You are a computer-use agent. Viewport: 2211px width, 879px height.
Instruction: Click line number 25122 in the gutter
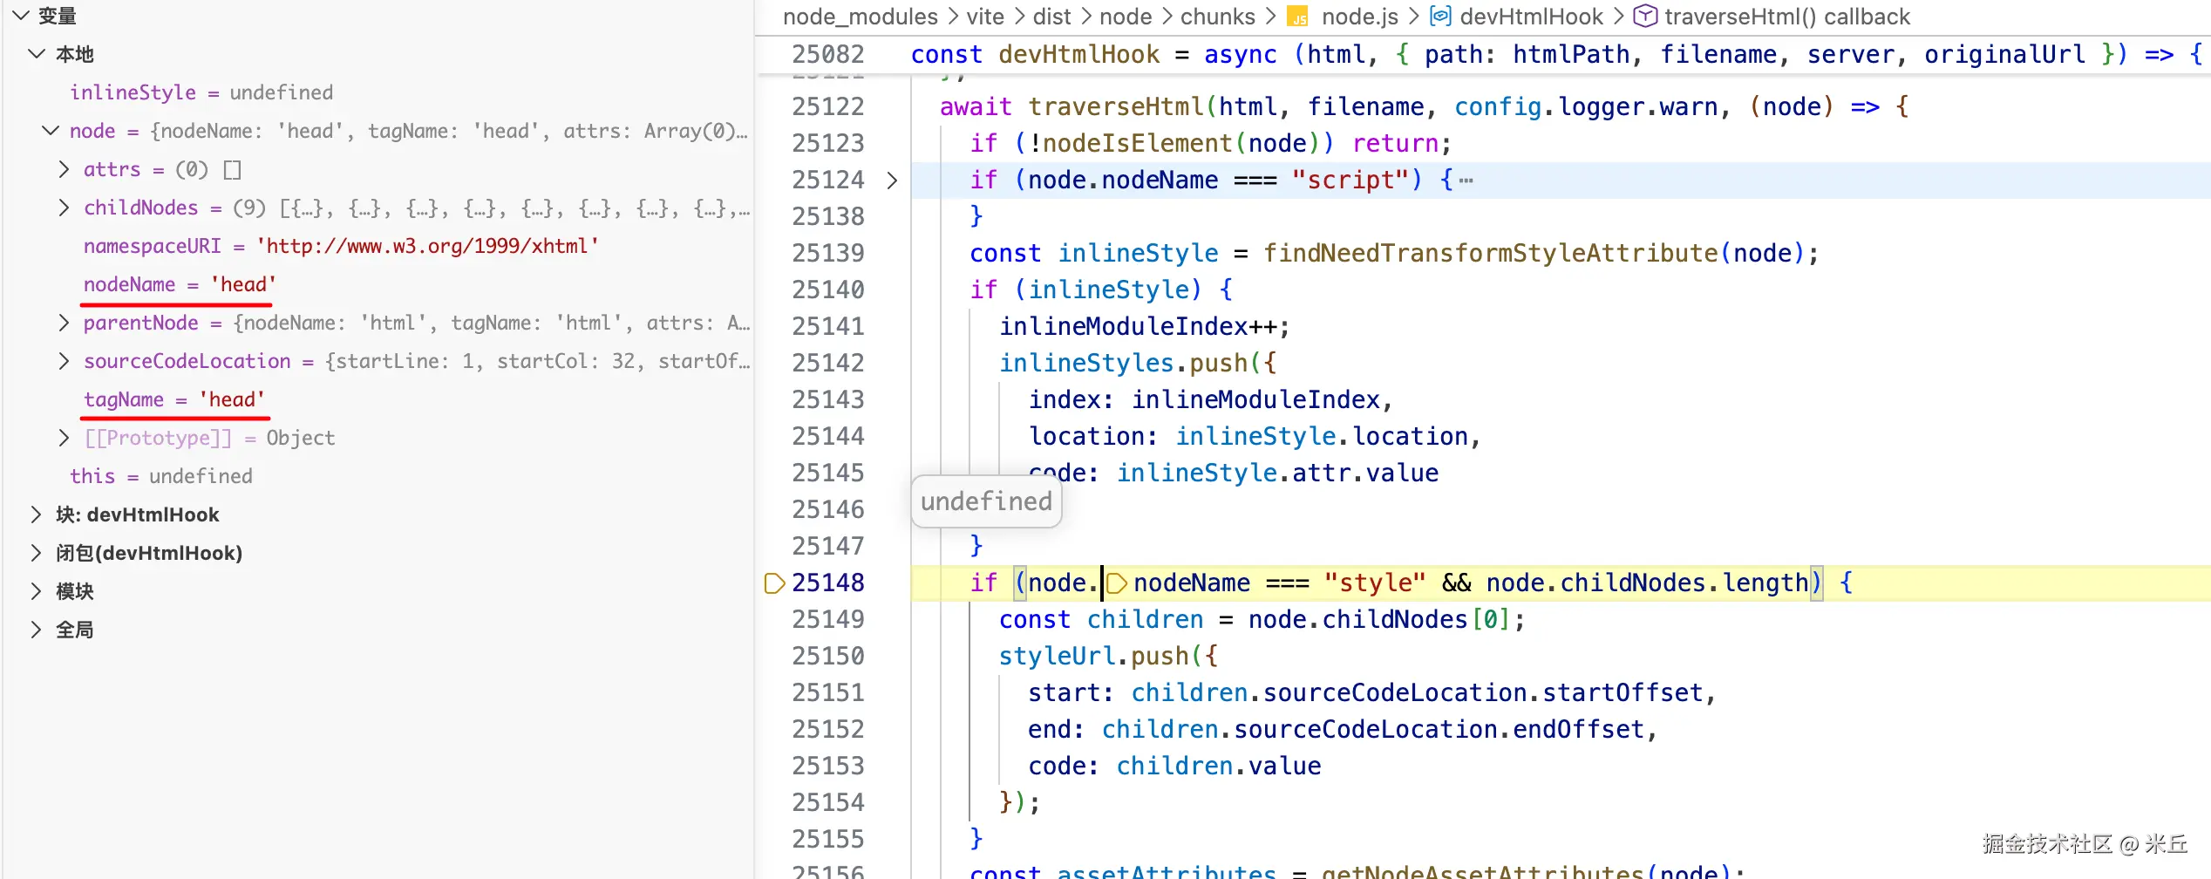click(828, 106)
